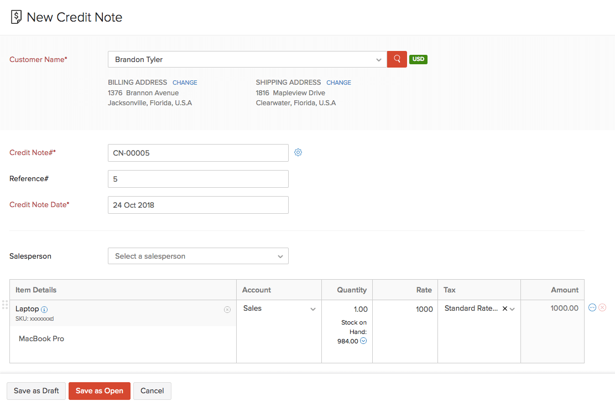Open credit note number settings gear
Viewport: 615px width, 406px height.
pos(298,152)
